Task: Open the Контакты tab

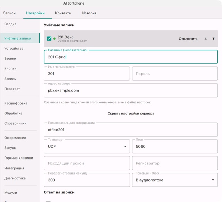Action: coord(63,13)
